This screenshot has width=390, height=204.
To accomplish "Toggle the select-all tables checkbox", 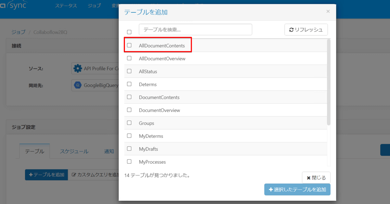I will (x=129, y=32).
